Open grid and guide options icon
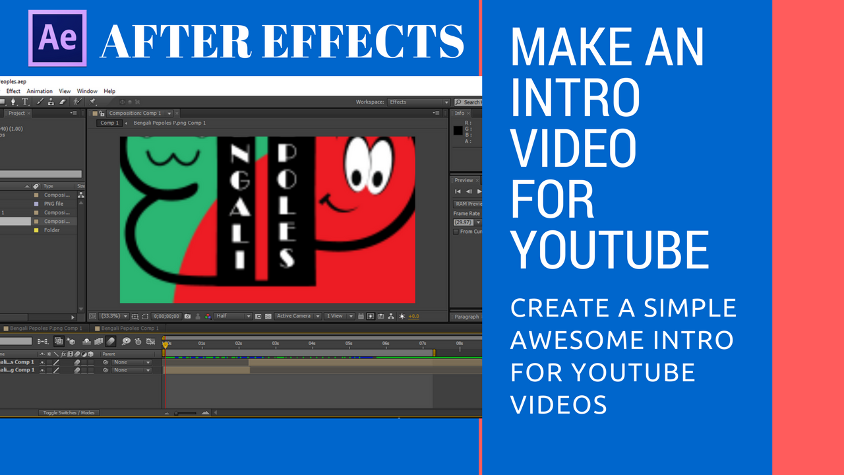Image resolution: width=844 pixels, height=475 pixels. coord(135,317)
